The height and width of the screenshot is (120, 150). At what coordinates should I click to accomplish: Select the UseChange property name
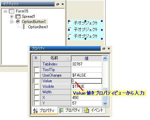point(56,75)
